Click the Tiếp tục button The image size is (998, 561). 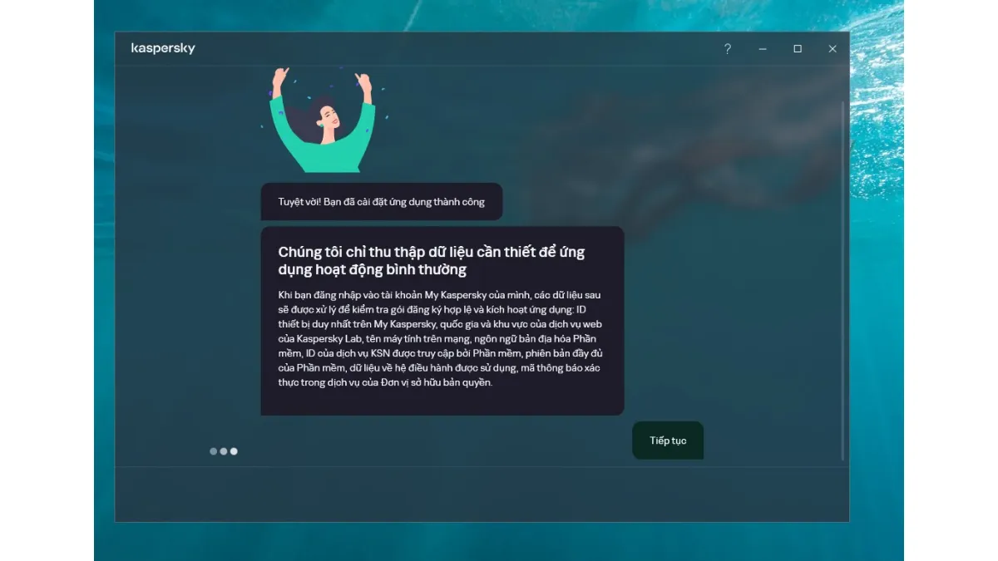click(668, 440)
